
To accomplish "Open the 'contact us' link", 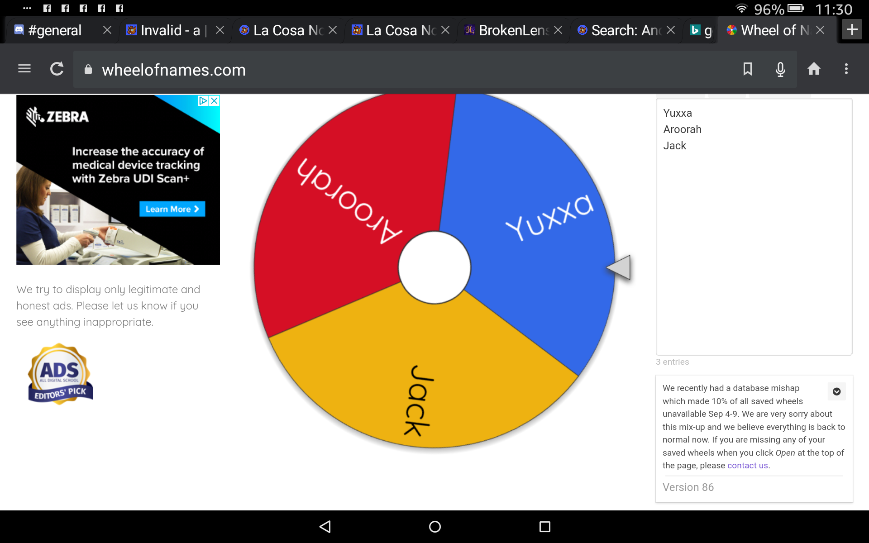I will [747, 466].
